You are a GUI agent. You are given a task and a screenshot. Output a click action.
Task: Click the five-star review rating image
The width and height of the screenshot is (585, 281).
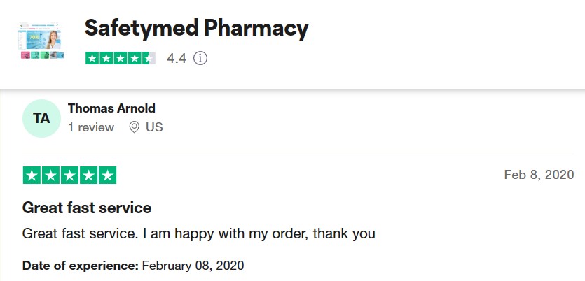[70, 175]
